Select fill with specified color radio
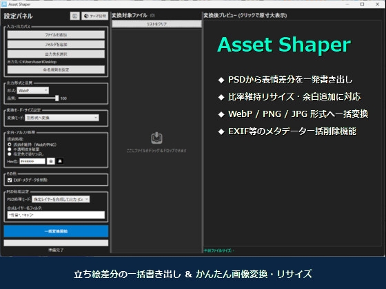386x289 pixels. [x=10, y=154]
